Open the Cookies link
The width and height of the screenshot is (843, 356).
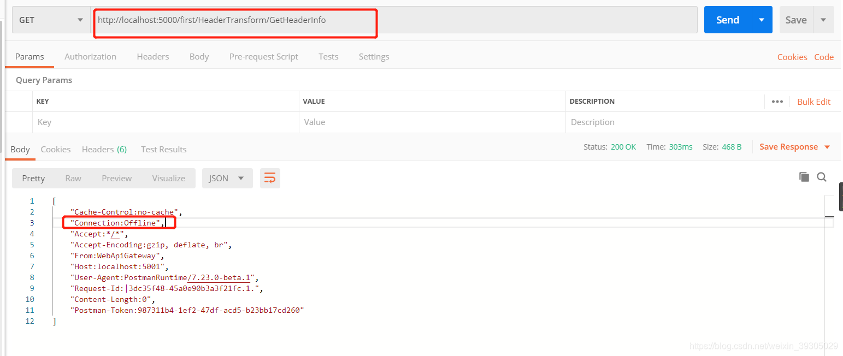pyautogui.click(x=792, y=57)
